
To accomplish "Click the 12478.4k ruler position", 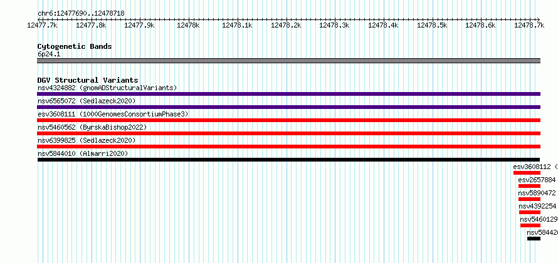I will (x=383, y=26).
